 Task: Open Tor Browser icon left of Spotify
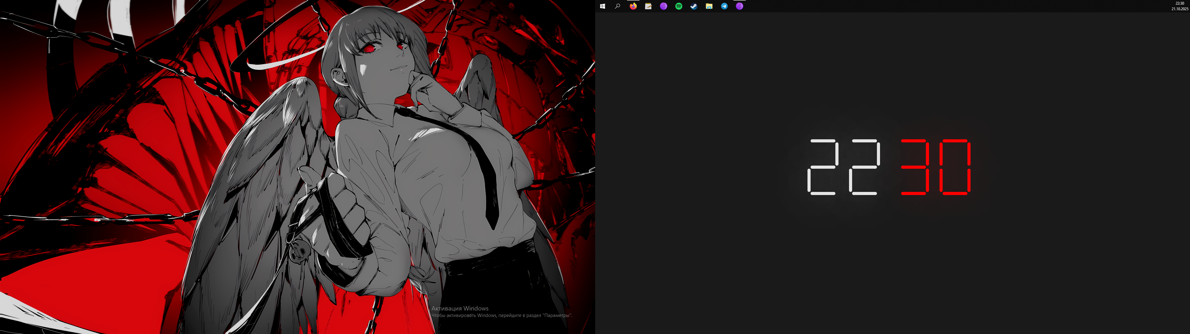[663, 7]
